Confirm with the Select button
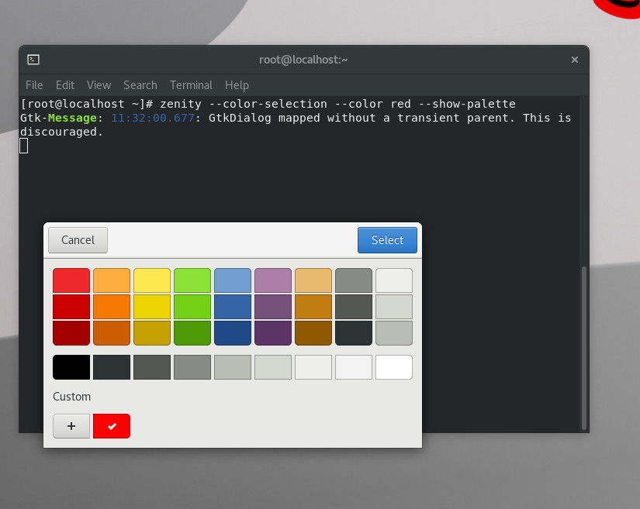Screen dimensions: 640x509 tap(387, 240)
